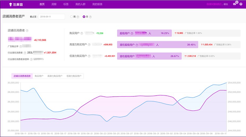Switch to 店铺总消费者趋势 chart tab
Image resolution: width=246 pixels, height=137 pixels.
click(22, 76)
